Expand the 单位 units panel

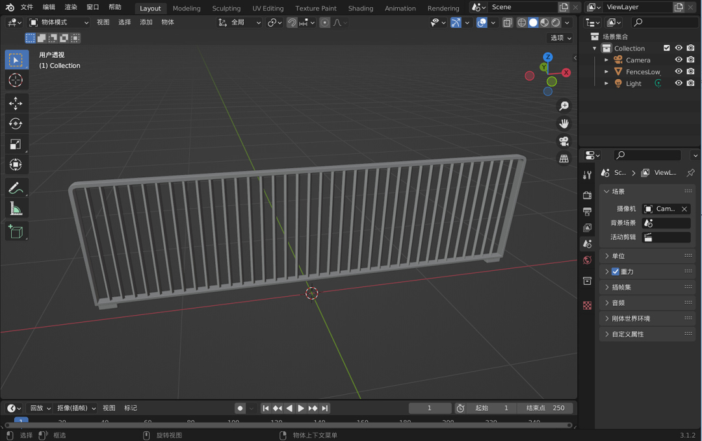click(x=647, y=256)
